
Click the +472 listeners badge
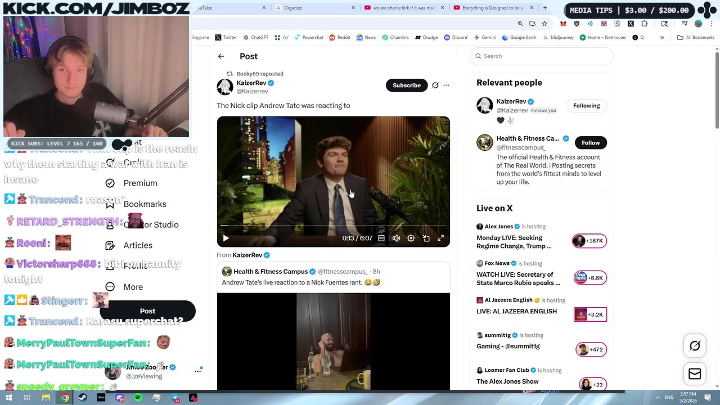point(591,350)
